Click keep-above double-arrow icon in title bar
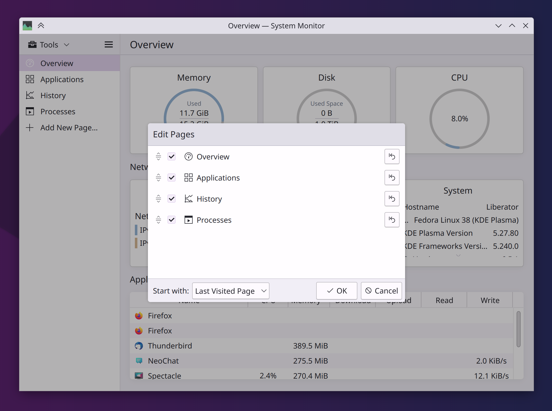 [41, 26]
